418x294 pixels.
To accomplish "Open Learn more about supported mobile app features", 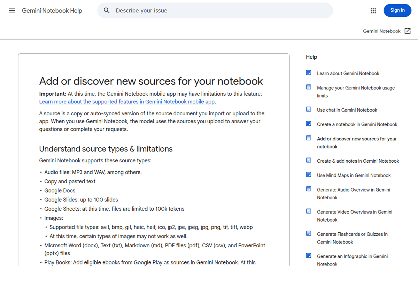I will [x=127, y=102].
